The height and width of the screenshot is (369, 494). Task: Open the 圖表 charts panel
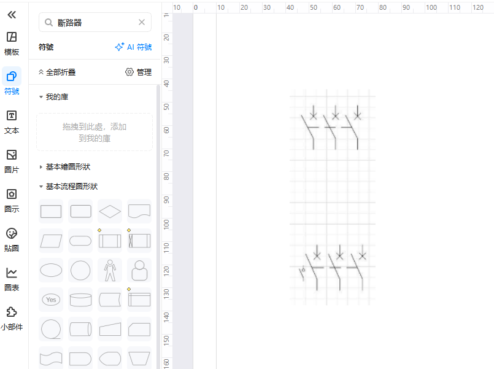(x=12, y=279)
